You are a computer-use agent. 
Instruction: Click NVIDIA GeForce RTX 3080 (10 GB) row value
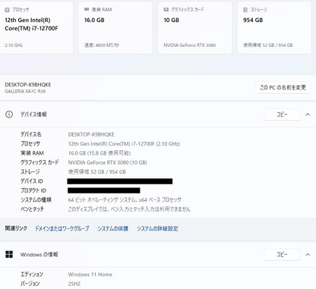tap(107, 162)
